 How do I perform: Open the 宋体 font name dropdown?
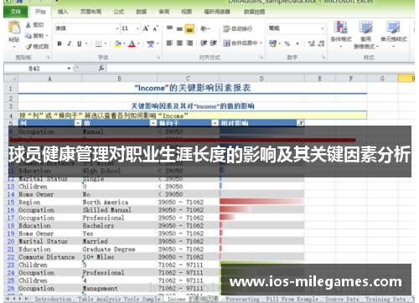[x=117, y=28]
